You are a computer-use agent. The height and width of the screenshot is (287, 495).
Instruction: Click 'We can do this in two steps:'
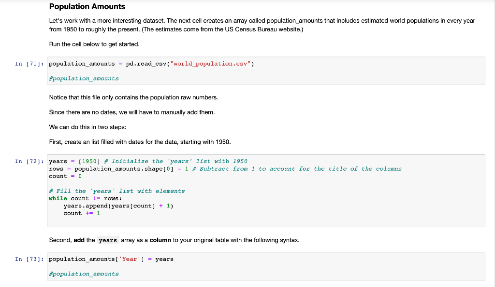[87, 127]
